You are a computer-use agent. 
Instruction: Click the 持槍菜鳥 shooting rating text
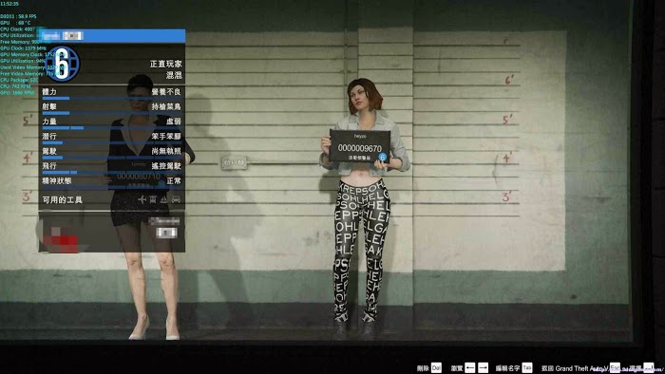point(166,106)
